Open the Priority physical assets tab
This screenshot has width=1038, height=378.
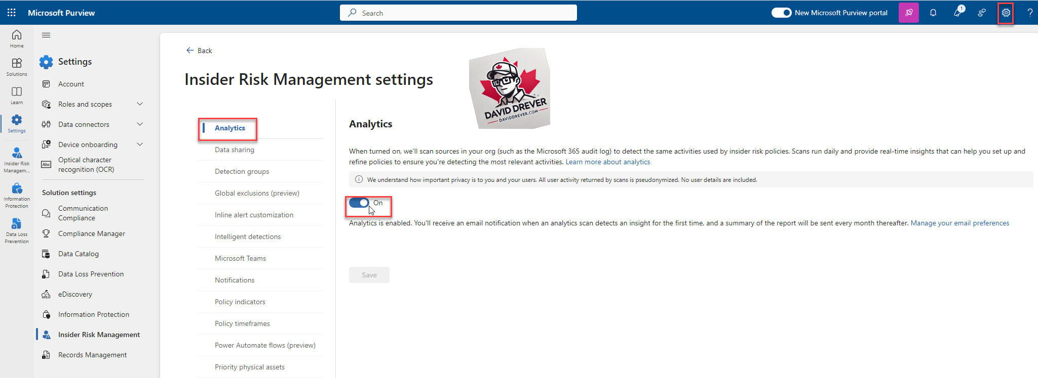pyautogui.click(x=250, y=367)
